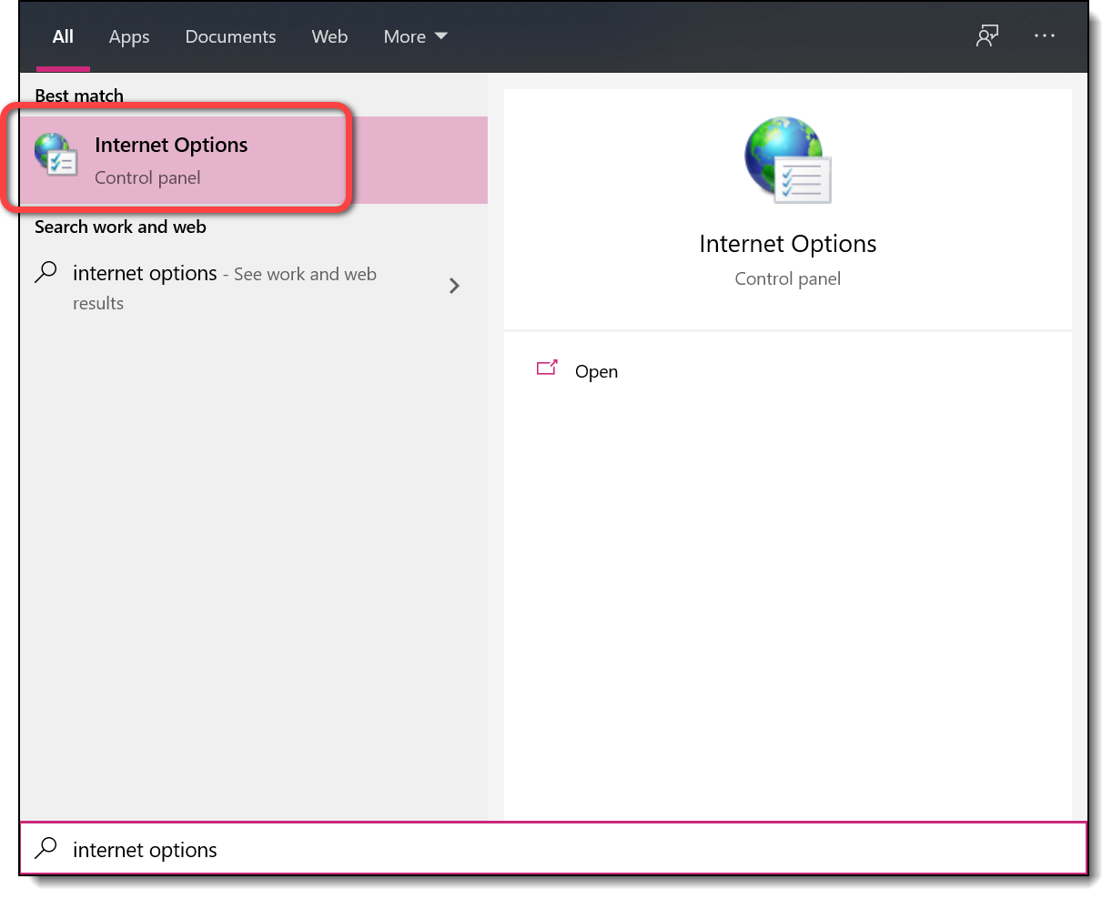Click the magnifier icon in the search box
Viewport: 1112px width, 899px height.
pyautogui.click(x=46, y=848)
